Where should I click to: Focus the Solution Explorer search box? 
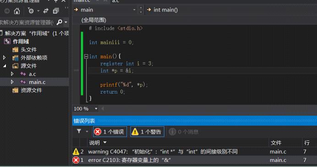coord(27,22)
